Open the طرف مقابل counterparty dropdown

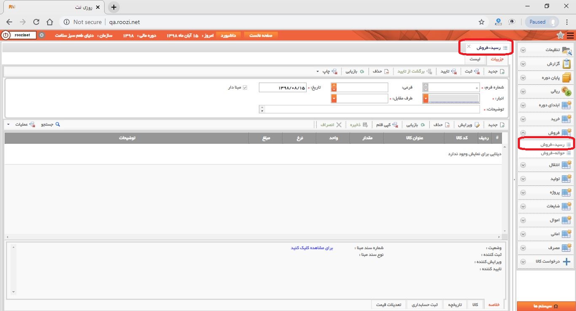click(x=334, y=99)
